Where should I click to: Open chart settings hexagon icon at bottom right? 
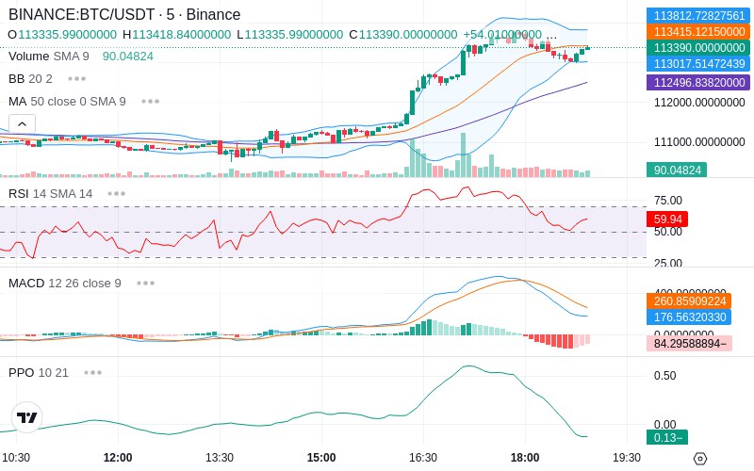[700, 458]
